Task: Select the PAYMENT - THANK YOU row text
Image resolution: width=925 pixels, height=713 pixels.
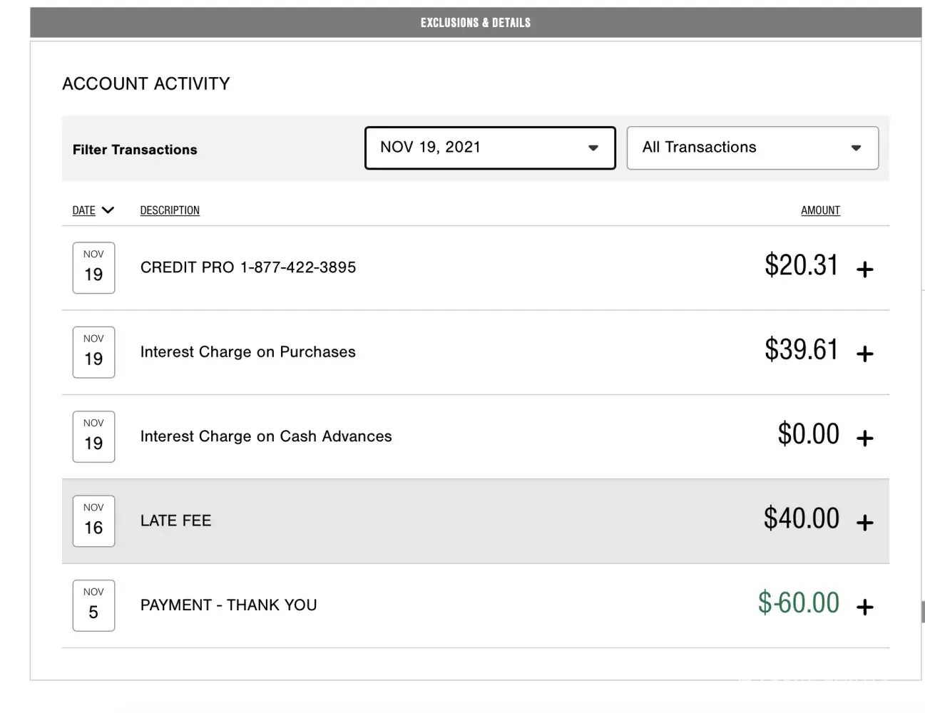Action: (x=228, y=605)
